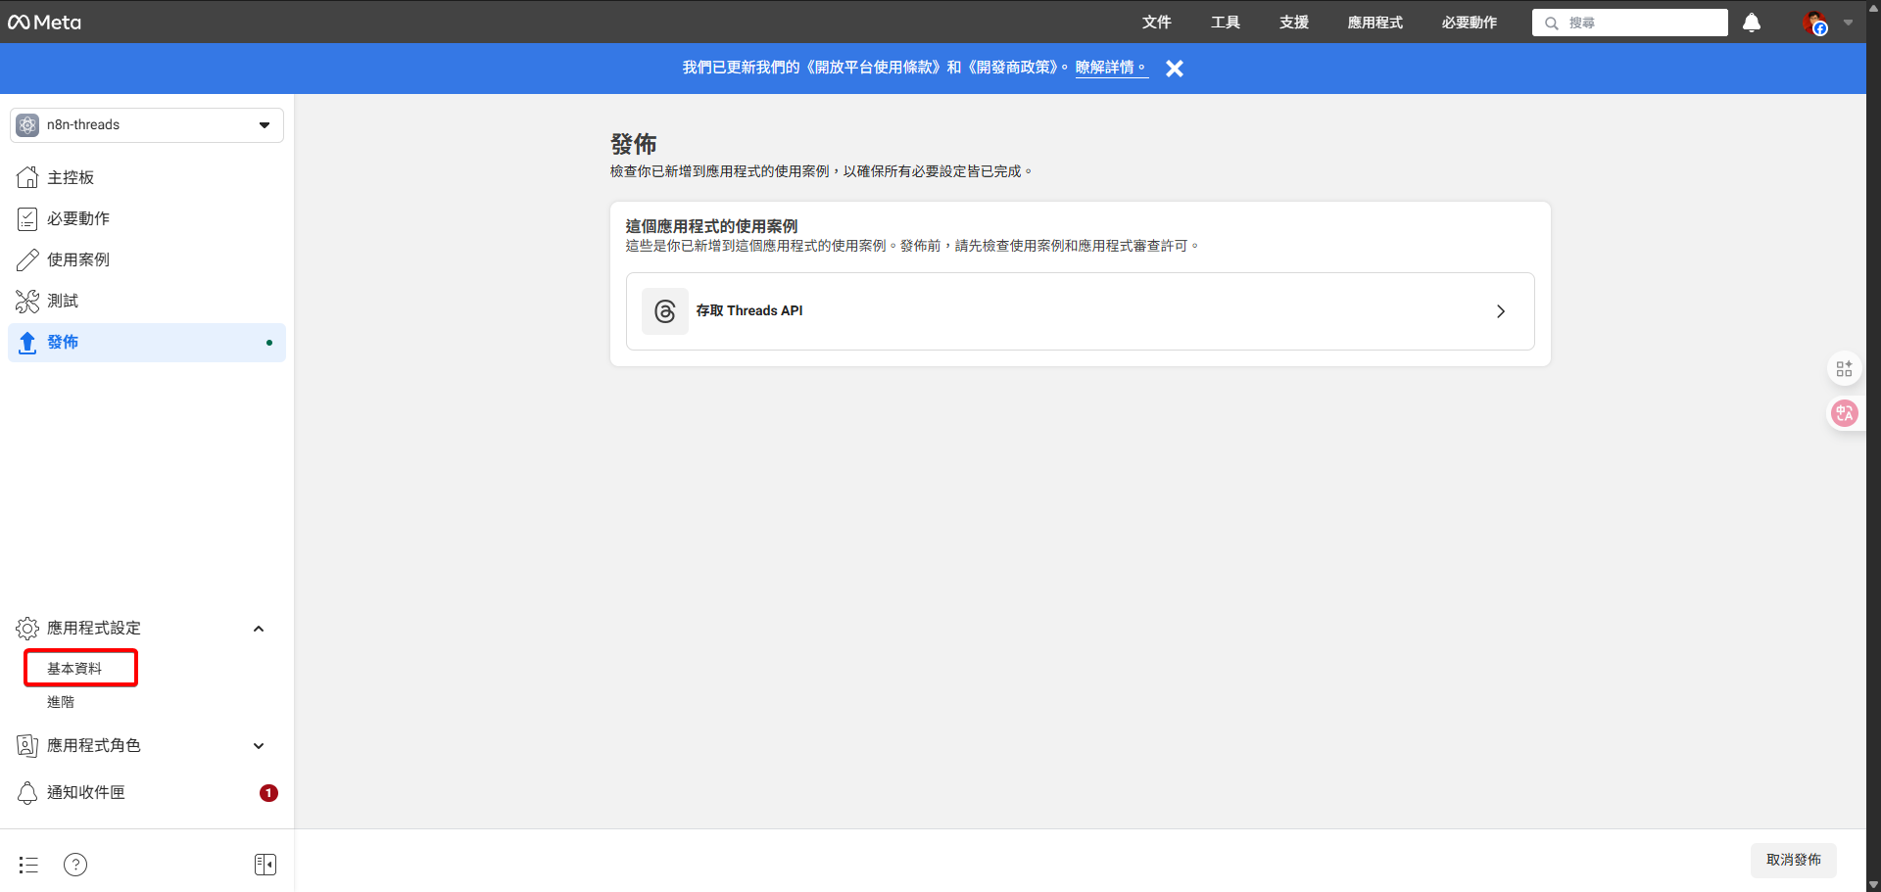Click the pink translate floating icon
The height and width of the screenshot is (892, 1881).
tap(1844, 413)
